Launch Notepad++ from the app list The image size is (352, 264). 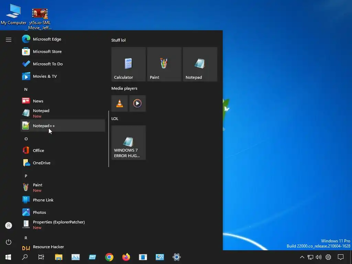click(63, 126)
